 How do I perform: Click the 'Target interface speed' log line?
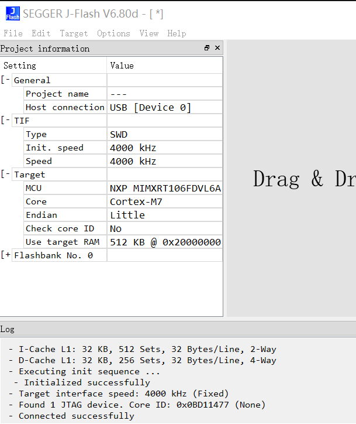click(119, 394)
